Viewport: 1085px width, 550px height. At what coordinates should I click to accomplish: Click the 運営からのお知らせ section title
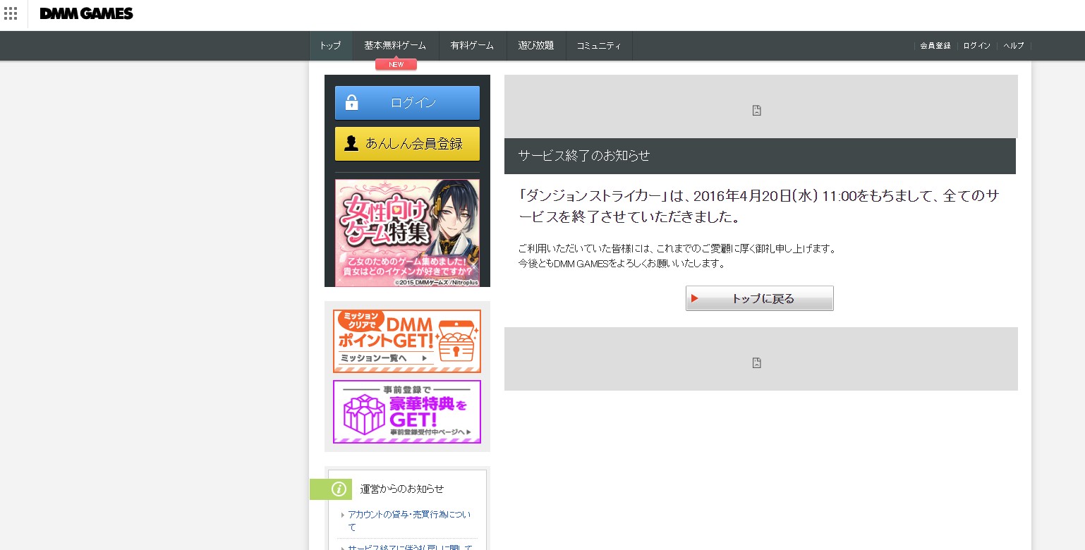[x=402, y=489]
